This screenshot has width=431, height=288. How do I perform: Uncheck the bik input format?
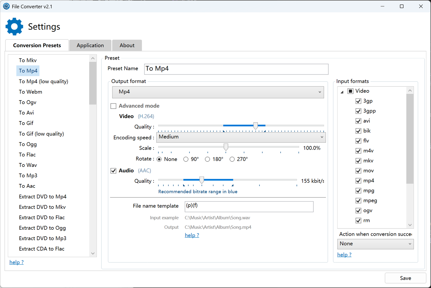[x=358, y=131]
